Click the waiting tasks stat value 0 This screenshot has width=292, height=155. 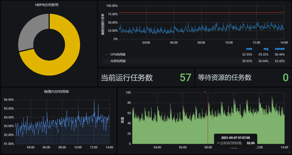285,78
